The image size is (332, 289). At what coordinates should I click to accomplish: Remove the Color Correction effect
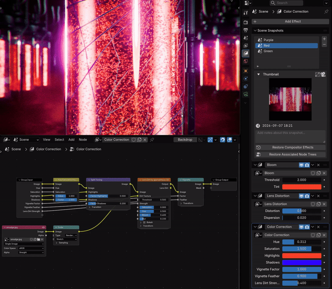tap(318, 227)
